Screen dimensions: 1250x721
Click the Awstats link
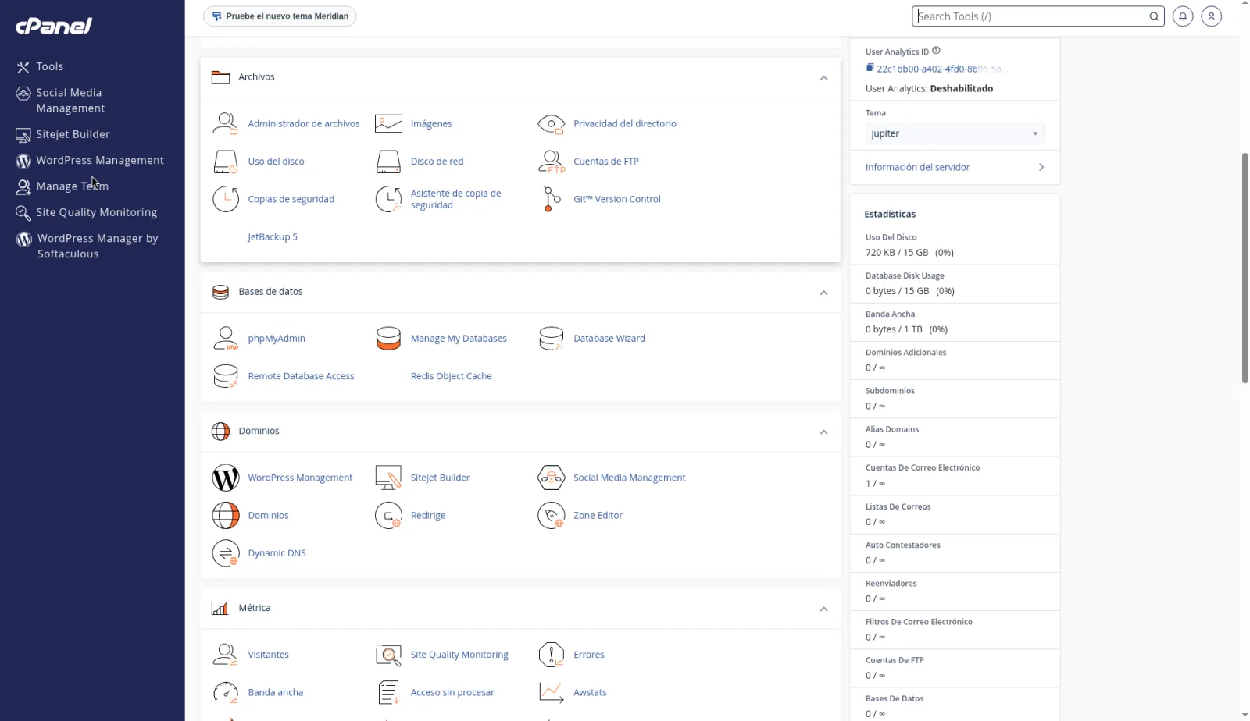[590, 692]
